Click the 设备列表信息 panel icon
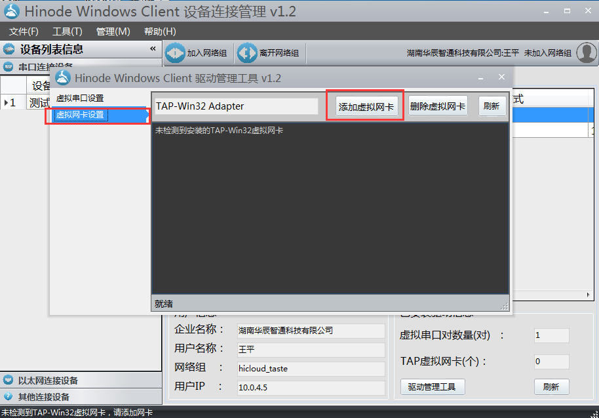Viewport: 599px width, 418px height. pyautogui.click(x=9, y=49)
